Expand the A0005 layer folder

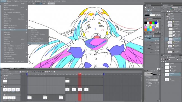tap(167, 43)
